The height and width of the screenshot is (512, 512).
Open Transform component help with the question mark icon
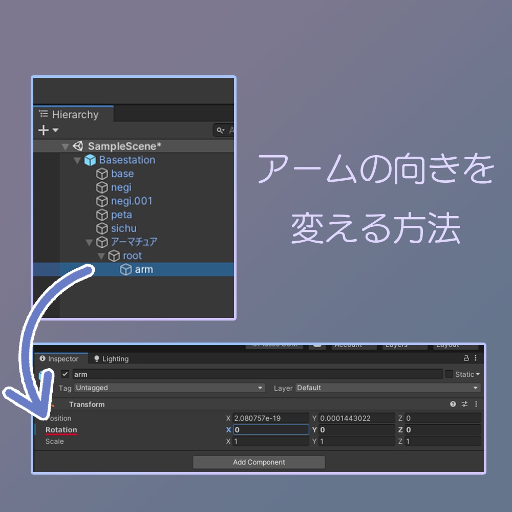coord(452,404)
